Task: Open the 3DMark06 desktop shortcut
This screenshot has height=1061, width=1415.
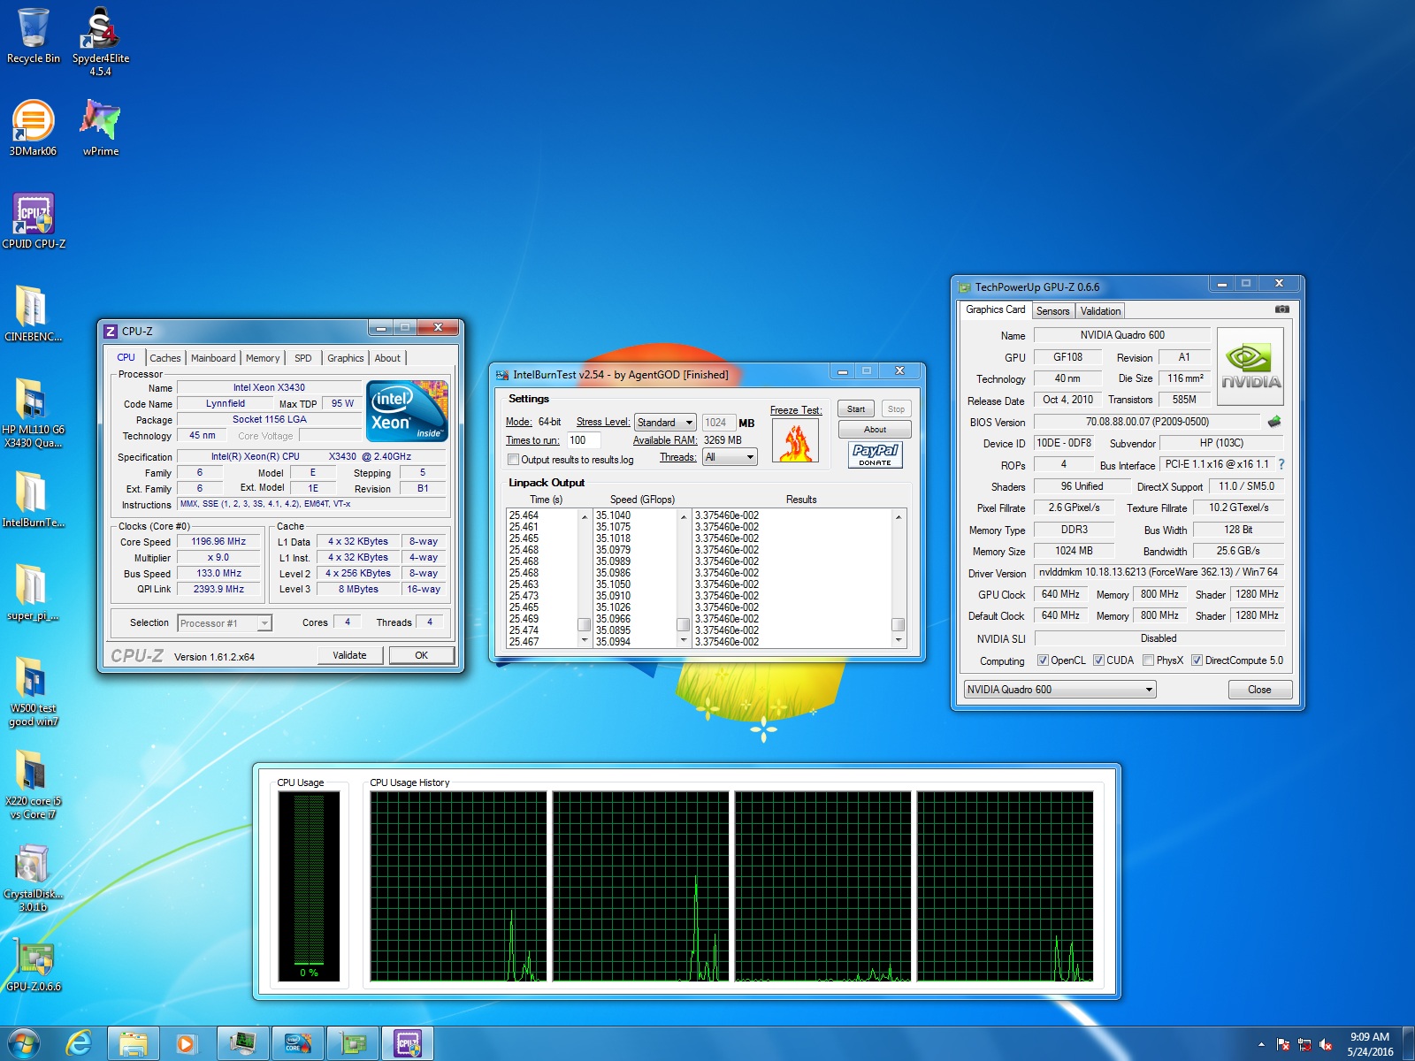Action: tap(33, 128)
